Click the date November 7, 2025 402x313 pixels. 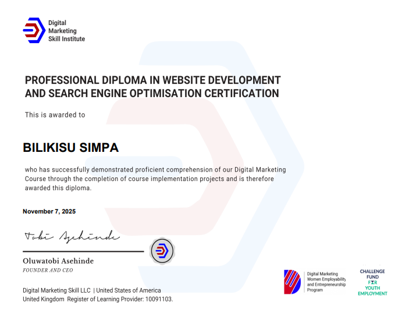pos(49,211)
